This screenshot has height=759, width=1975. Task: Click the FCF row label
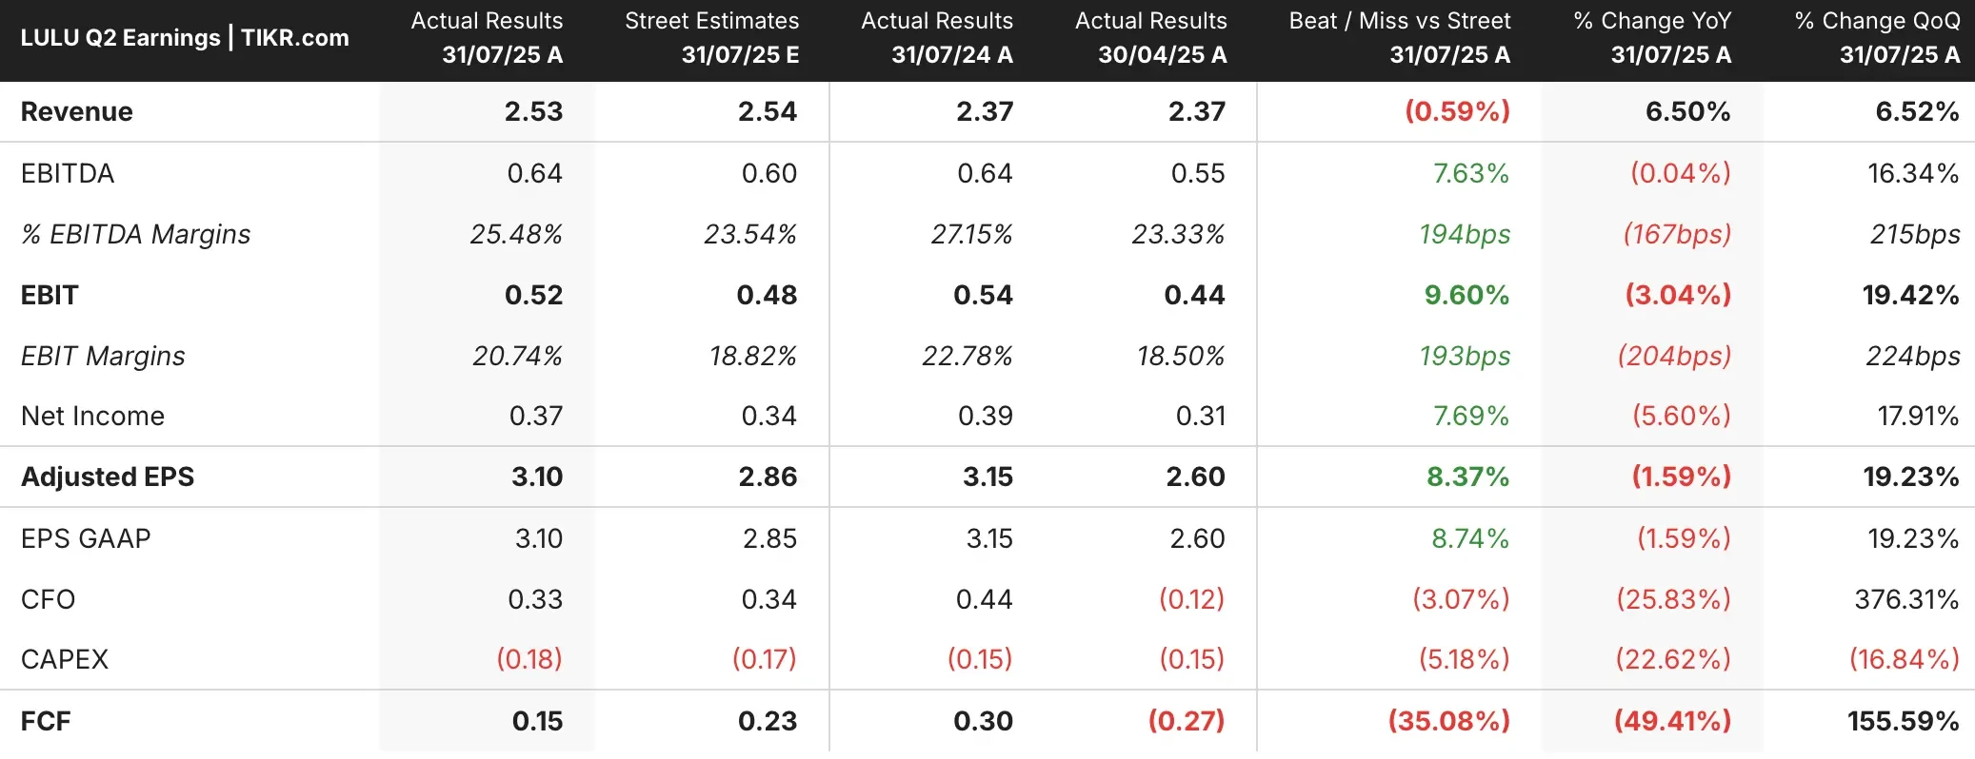pyautogui.click(x=46, y=721)
